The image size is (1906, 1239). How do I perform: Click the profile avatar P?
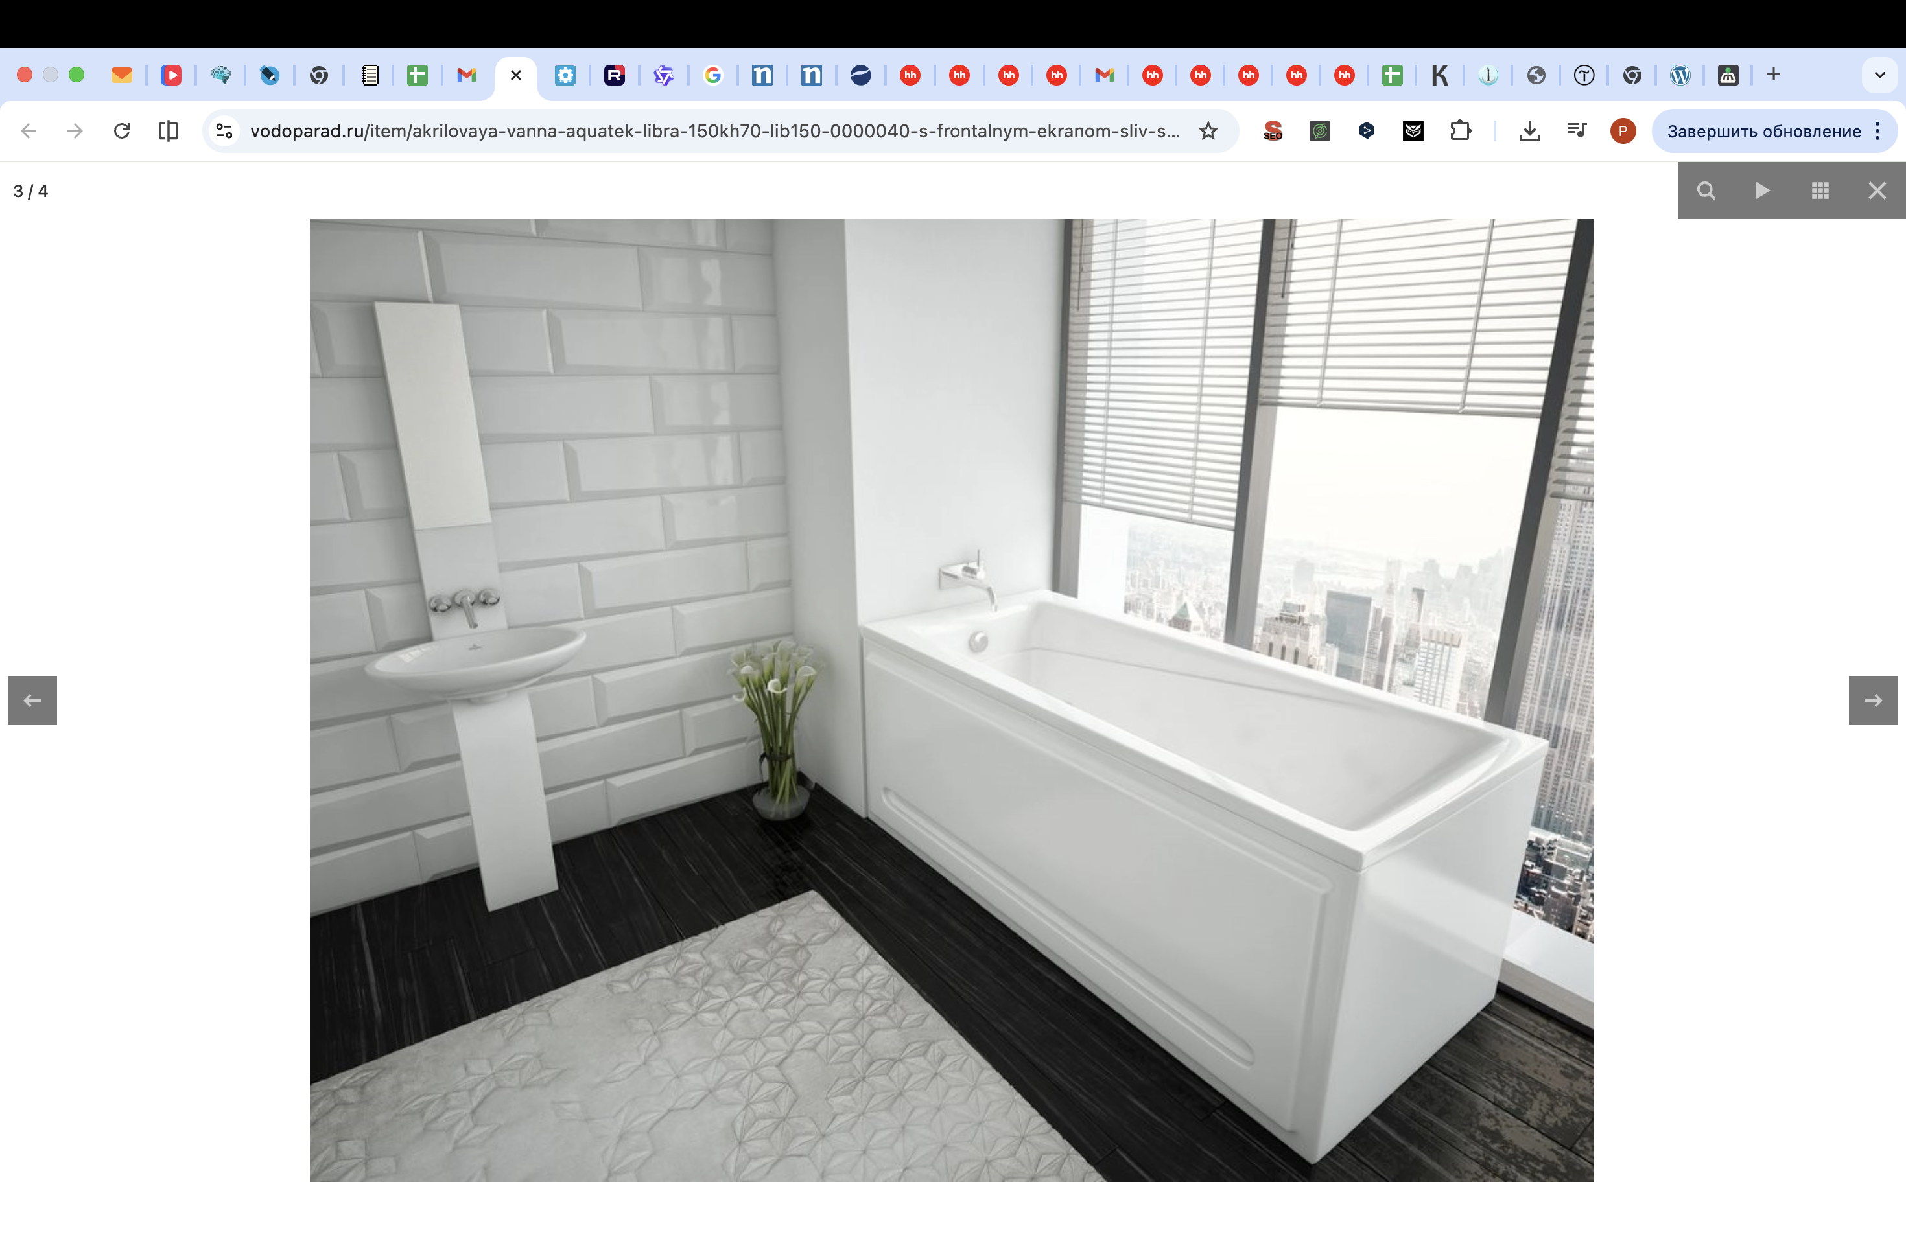pos(1623,130)
